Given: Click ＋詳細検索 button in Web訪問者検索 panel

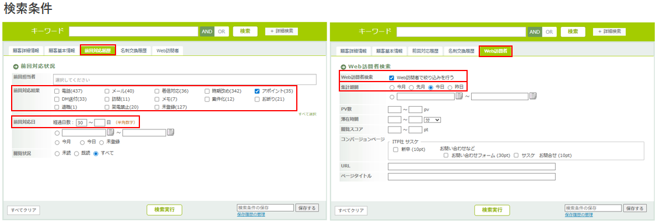Looking at the screenshot, I should [609, 31].
